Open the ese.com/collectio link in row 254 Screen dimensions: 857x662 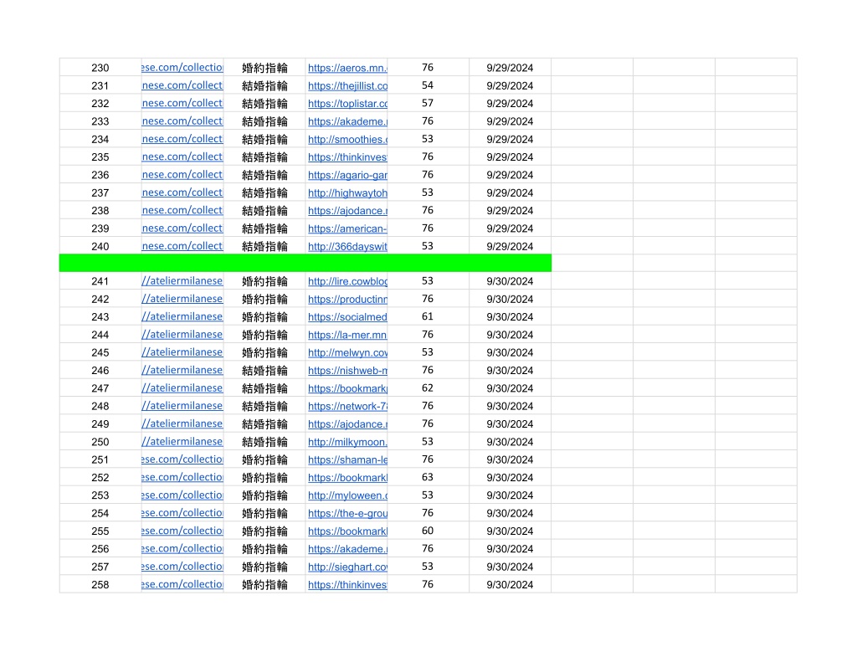(x=182, y=513)
